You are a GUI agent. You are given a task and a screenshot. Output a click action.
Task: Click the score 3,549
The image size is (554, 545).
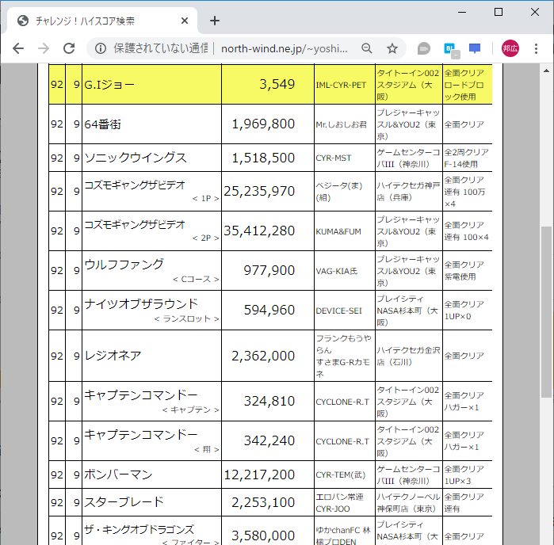point(277,84)
